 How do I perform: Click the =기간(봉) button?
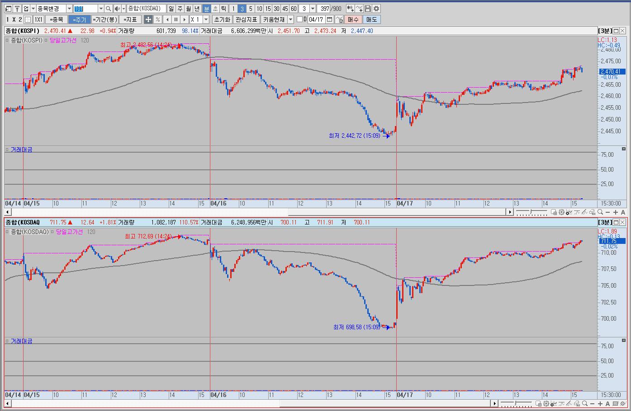(104, 19)
